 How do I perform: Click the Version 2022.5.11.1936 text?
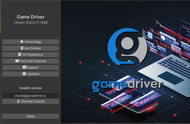(31, 23)
